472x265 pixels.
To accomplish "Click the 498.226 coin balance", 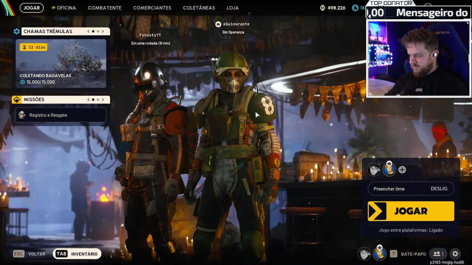I will (x=336, y=8).
